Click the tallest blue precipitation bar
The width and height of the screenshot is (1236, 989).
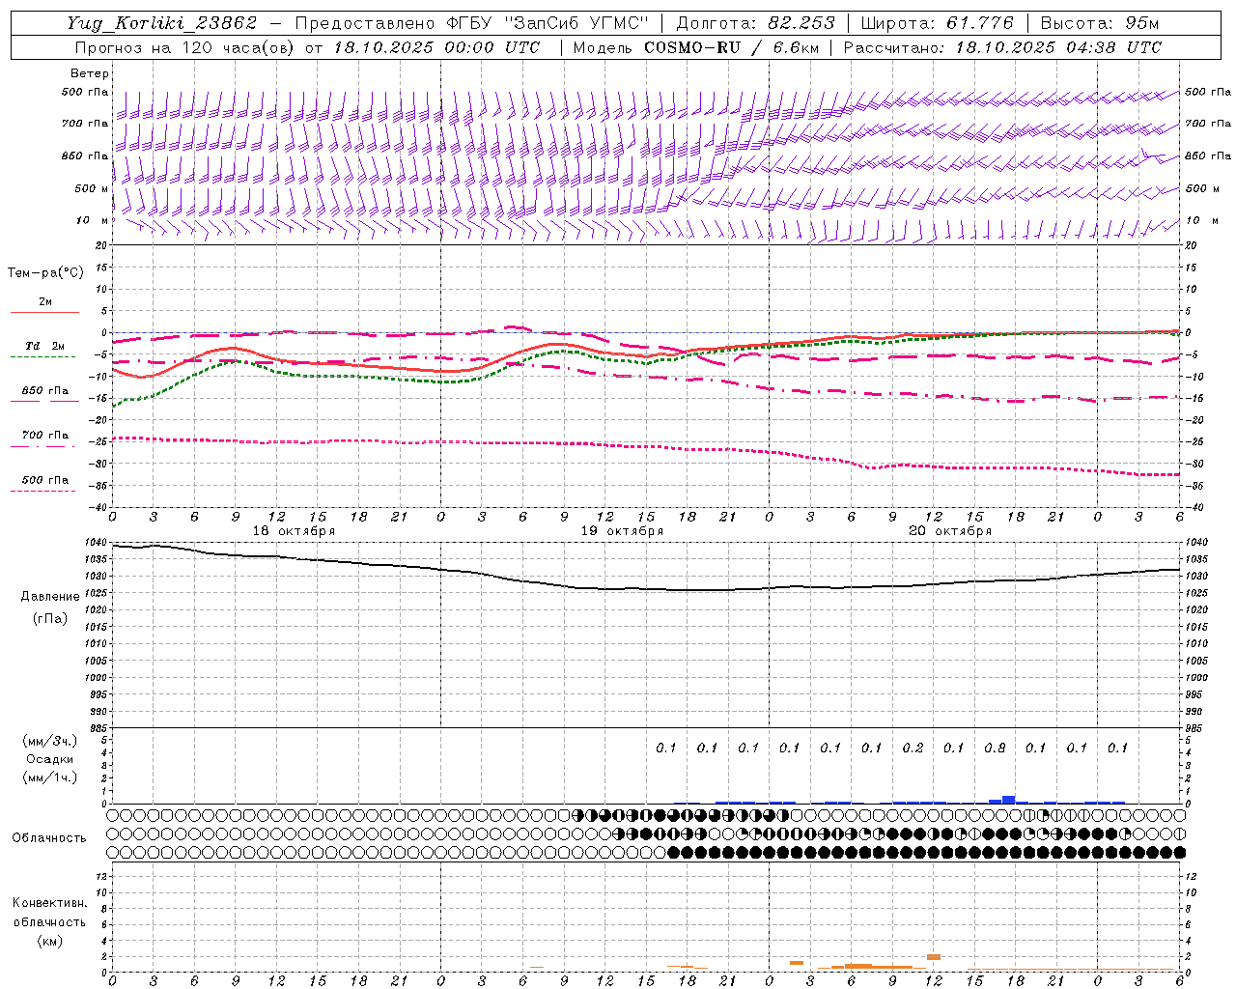(1008, 799)
